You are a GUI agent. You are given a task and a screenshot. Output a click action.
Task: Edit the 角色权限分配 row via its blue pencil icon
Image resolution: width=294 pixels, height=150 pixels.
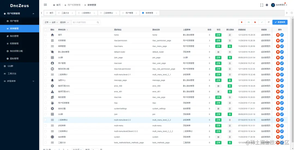[282, 69]
